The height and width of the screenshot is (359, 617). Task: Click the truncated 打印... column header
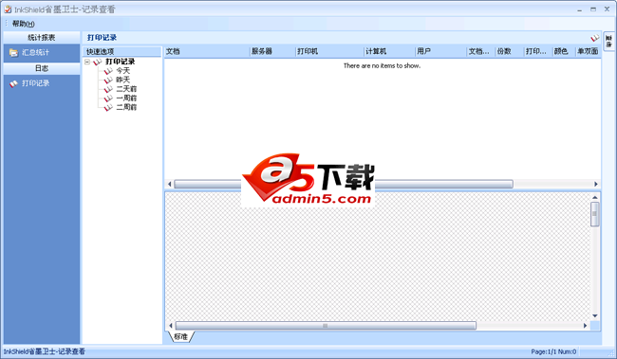click(538, 51)
